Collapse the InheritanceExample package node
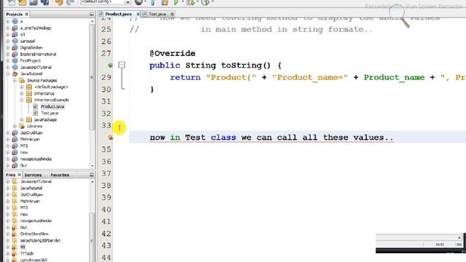This screenshot has width=466, height=262. [22, 100]
